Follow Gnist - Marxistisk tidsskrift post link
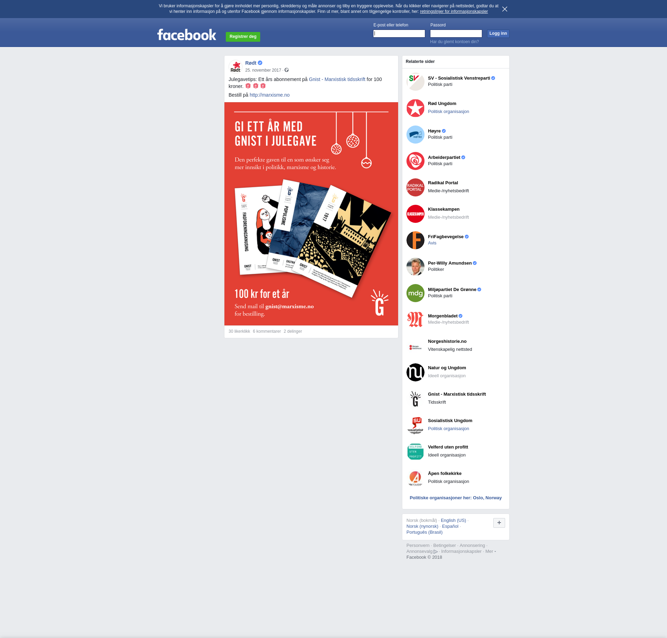Screen dimensions: 667x638 point(337,79)
